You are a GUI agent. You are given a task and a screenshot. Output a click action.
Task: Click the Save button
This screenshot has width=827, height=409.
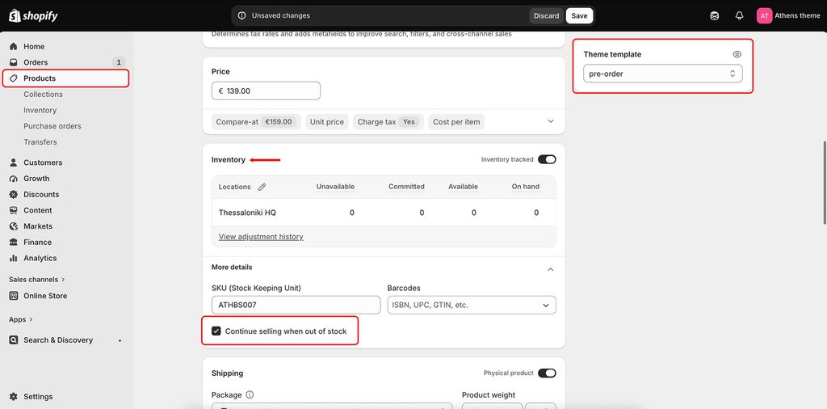pyautogui.click(x=579, y=16)
